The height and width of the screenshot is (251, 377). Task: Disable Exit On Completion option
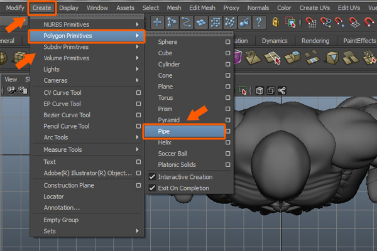pos(151,188)
